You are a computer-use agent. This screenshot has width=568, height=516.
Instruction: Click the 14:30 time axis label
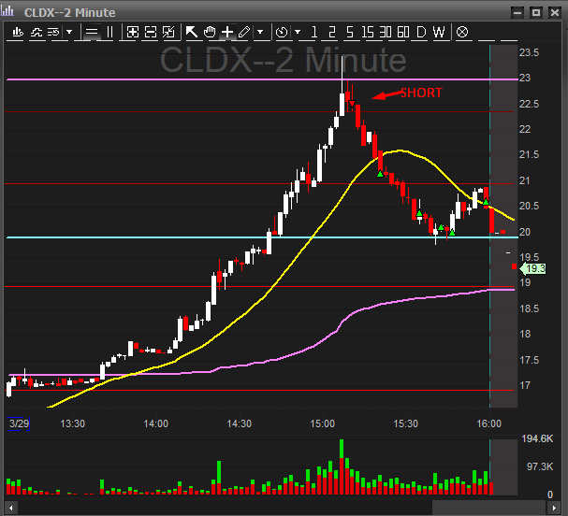pos(239,423)
